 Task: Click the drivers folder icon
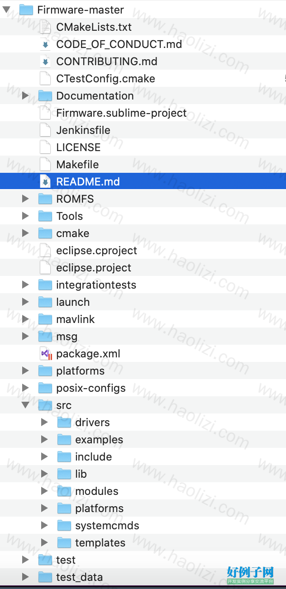coord(64,423)
